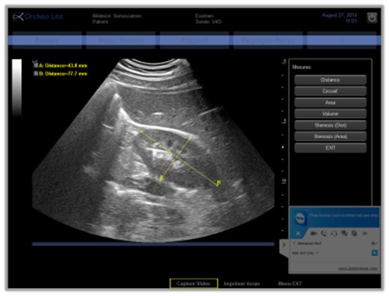This screenshot has height=296, width=389.
Task: Choose the Volume measurement button
Action: click(330, 114)
